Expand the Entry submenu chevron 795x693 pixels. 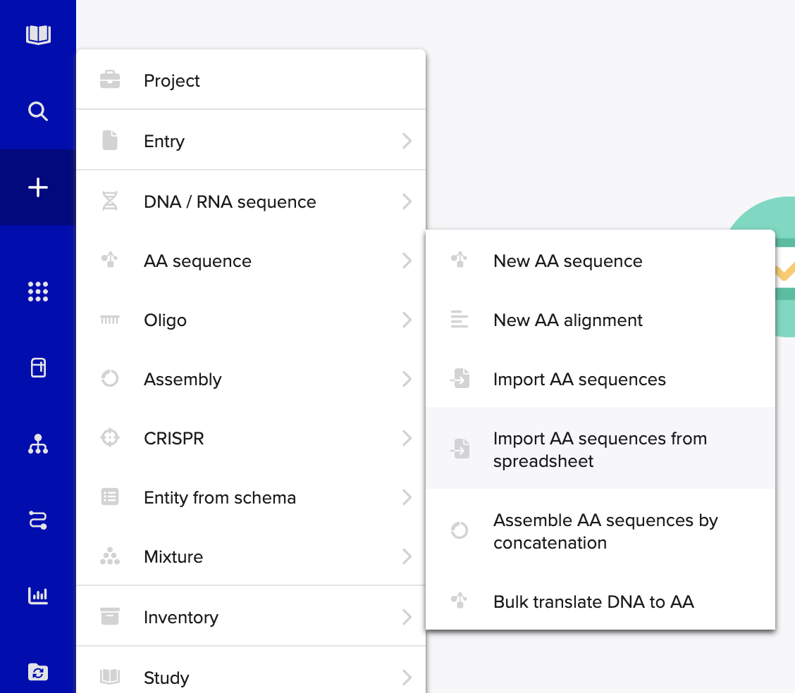(x=407, y=141)
